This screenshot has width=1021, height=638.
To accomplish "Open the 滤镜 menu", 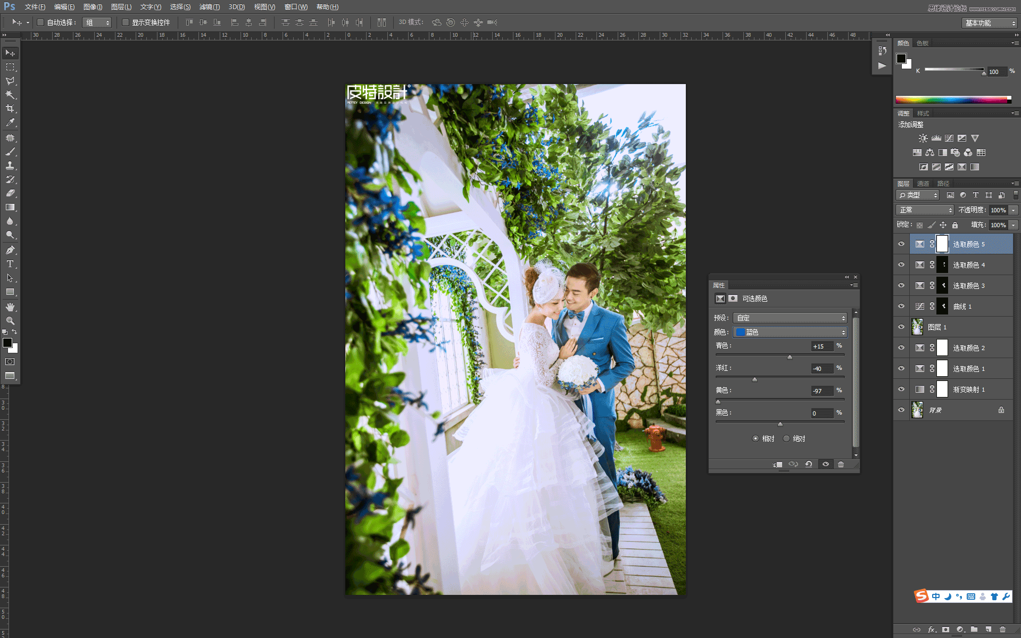I will [209, 7].
